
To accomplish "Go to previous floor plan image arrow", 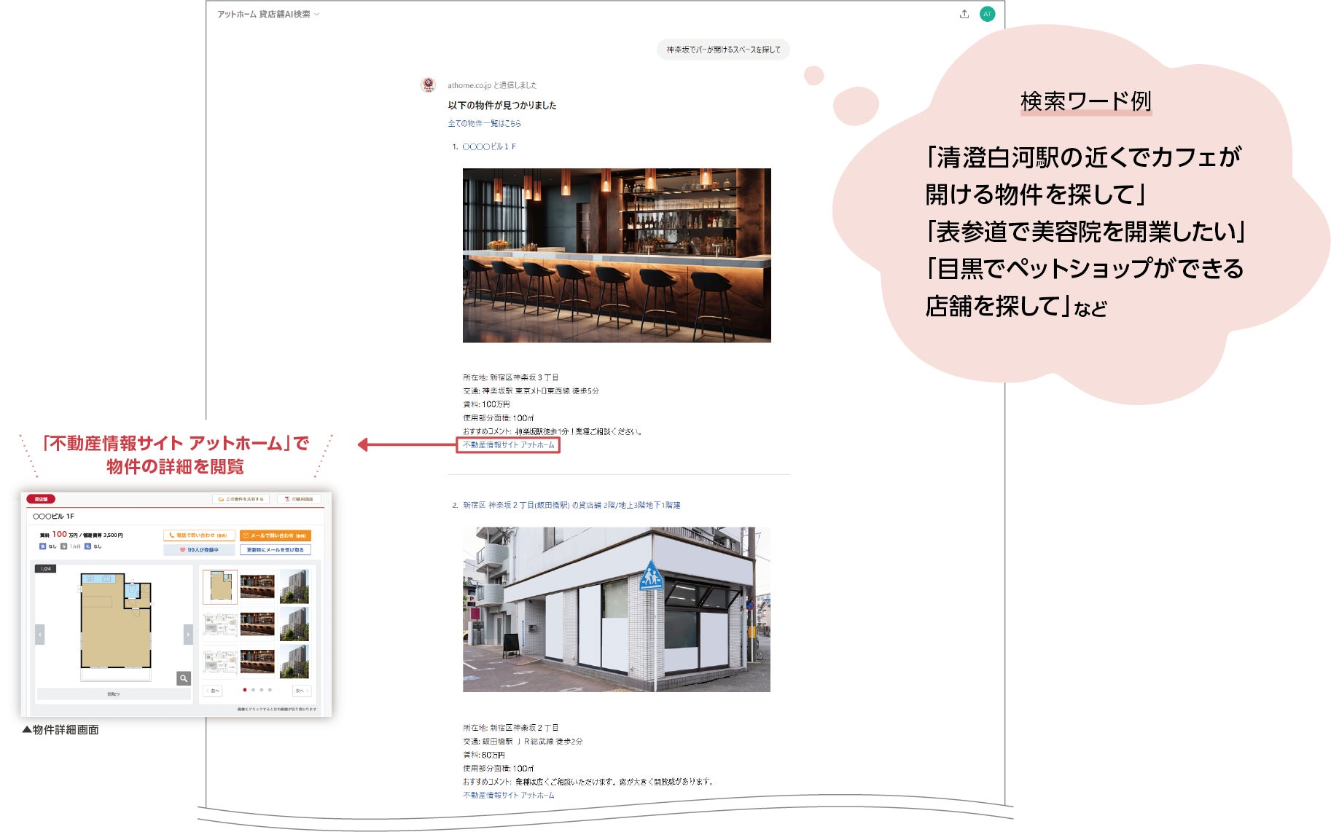I will pyautogui.click(x=40, y=635).
